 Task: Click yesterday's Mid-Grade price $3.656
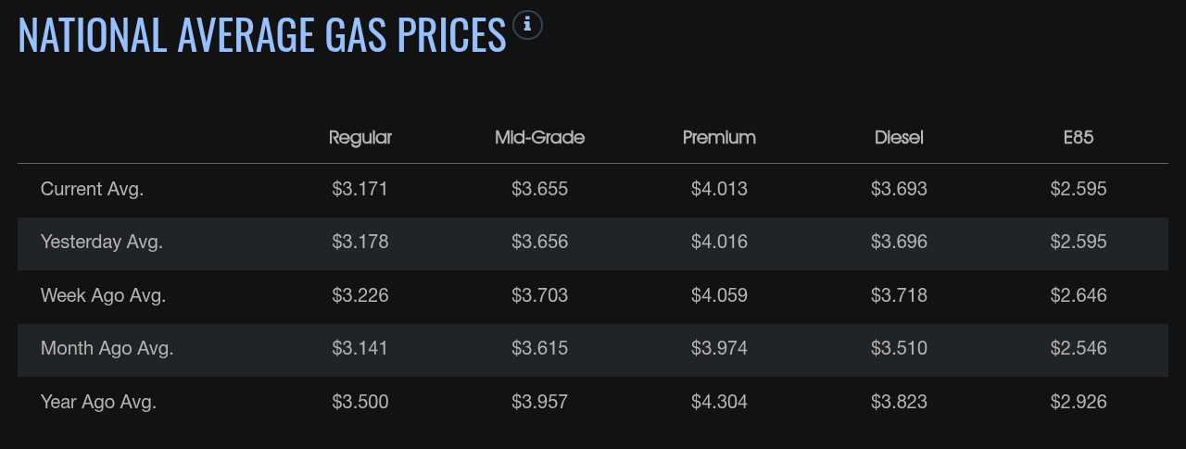(539, 243)
